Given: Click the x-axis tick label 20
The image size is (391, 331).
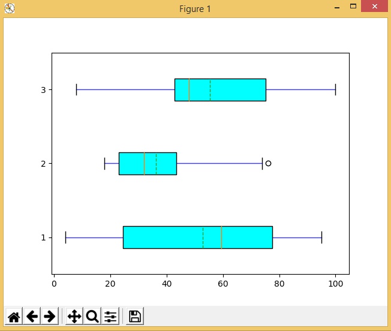Looking at the screenshot, I should [110, 284].
